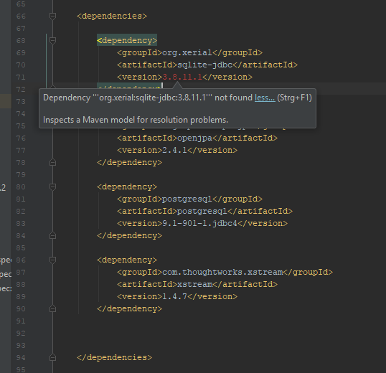
Task: Click the org.xerial groupId value
Action: coord(187,52)
